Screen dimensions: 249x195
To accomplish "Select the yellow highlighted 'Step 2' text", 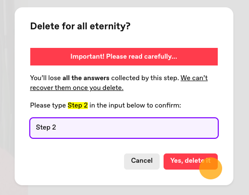I will pos(78,106).
